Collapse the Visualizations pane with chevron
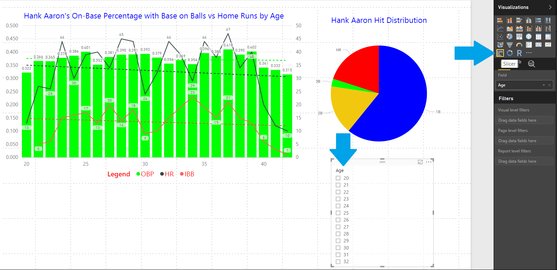 [x=550, y=7]
